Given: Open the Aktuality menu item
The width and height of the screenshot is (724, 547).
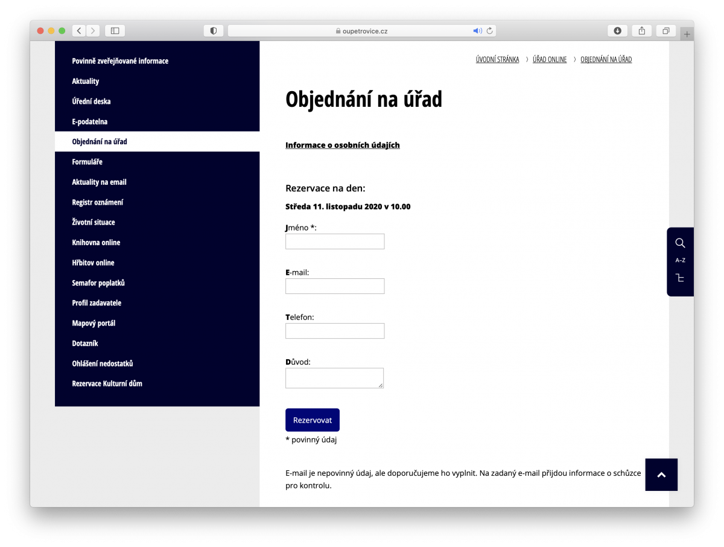Looking at the screenshot, I should click(84, 81).
